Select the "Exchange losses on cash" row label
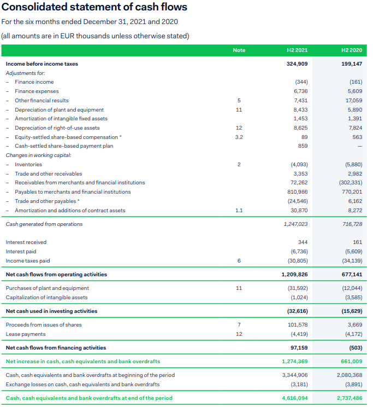The height and width of the screenshot is (407, 373). point(82,385)
